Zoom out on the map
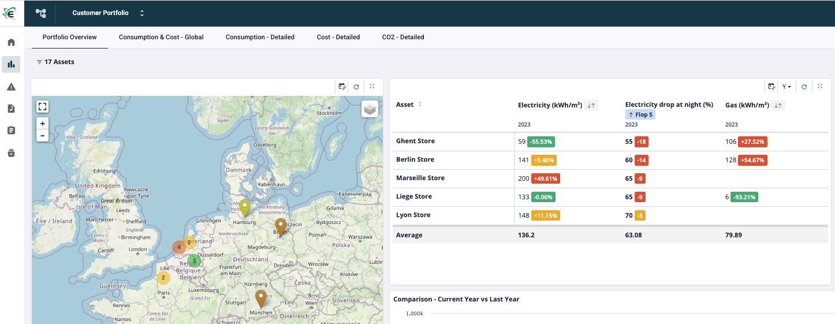Image resolution: width=835 pixels, height=324 pixels. click(x=43, y=136)
